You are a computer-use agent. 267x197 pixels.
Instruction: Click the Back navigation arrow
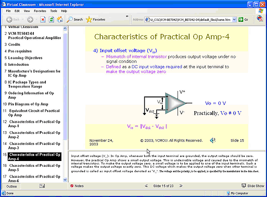(9, 20)
